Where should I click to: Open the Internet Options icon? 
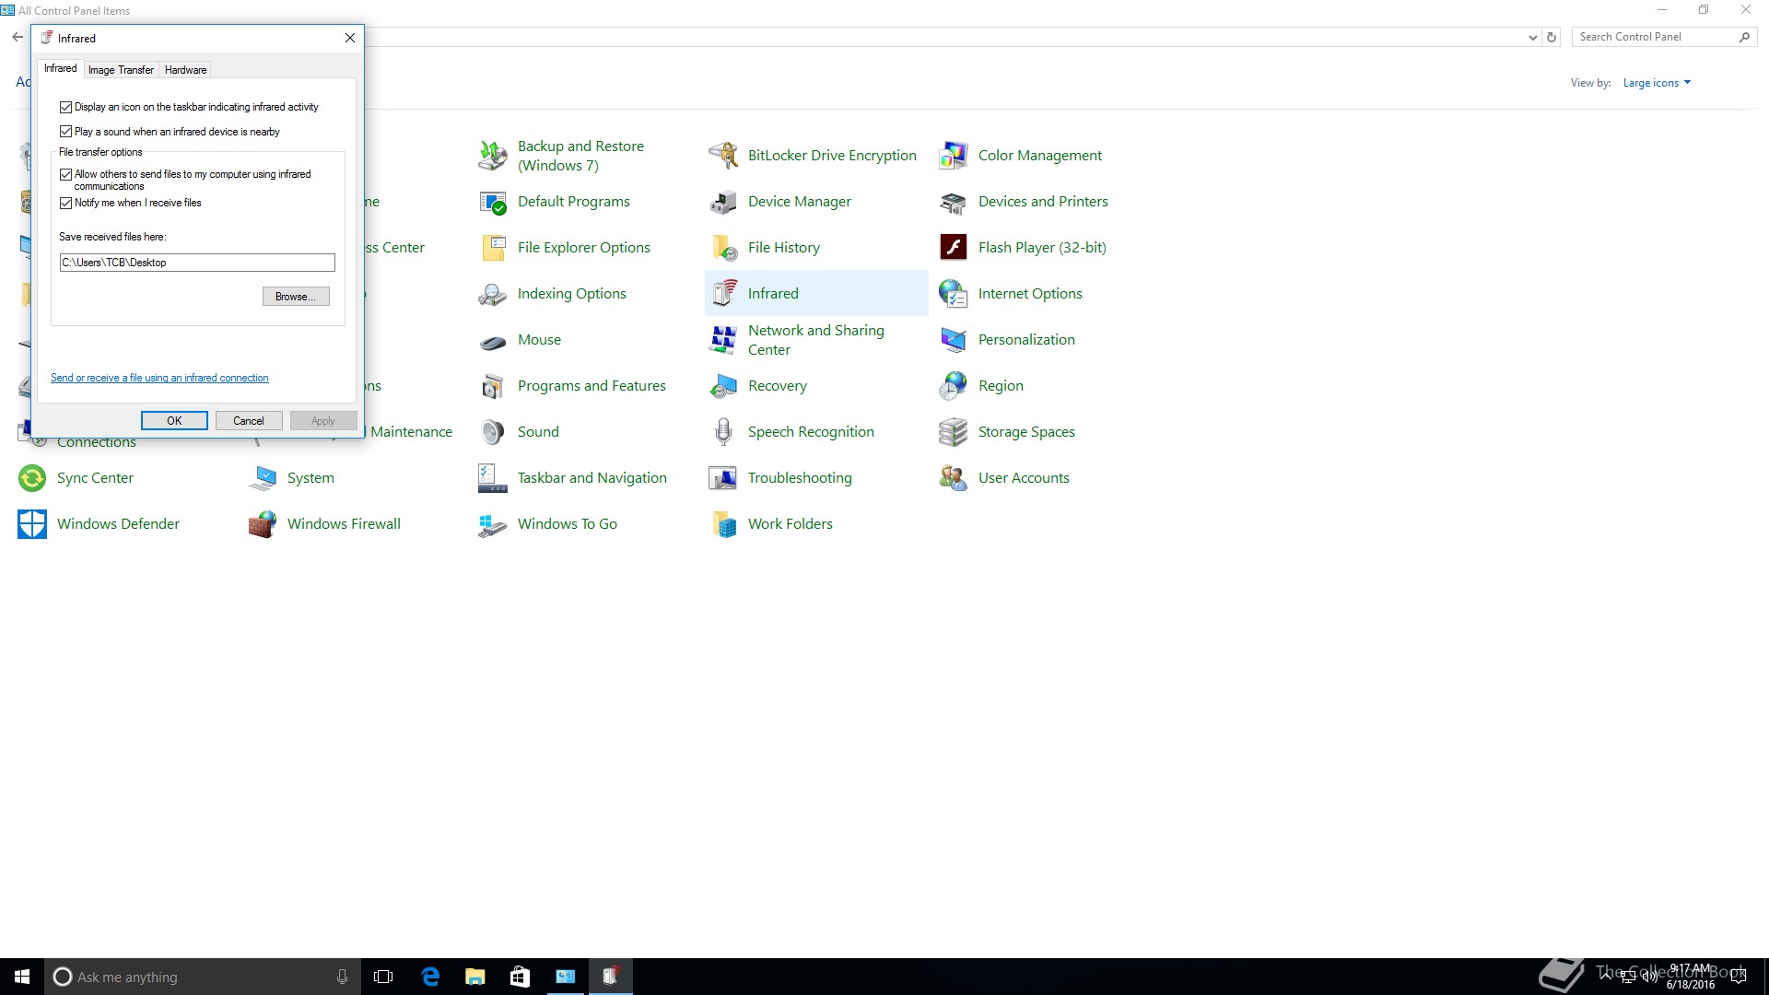tap(954, 294)
